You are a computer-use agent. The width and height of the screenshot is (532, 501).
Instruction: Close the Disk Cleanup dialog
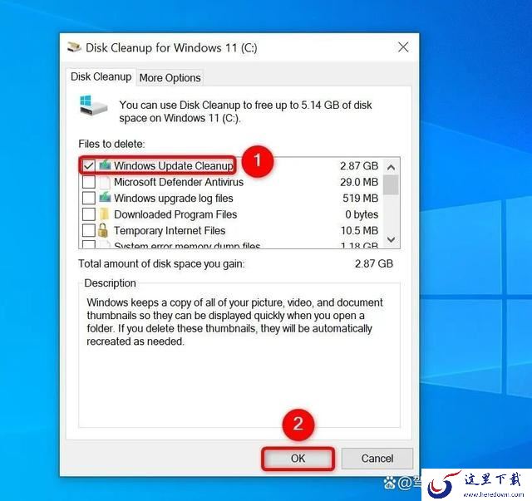(x=403, y=47)
